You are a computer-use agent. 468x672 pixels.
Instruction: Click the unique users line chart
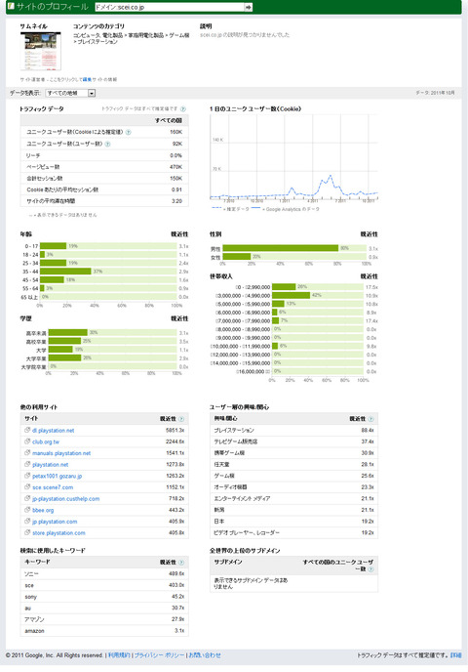tap(293, 159)
